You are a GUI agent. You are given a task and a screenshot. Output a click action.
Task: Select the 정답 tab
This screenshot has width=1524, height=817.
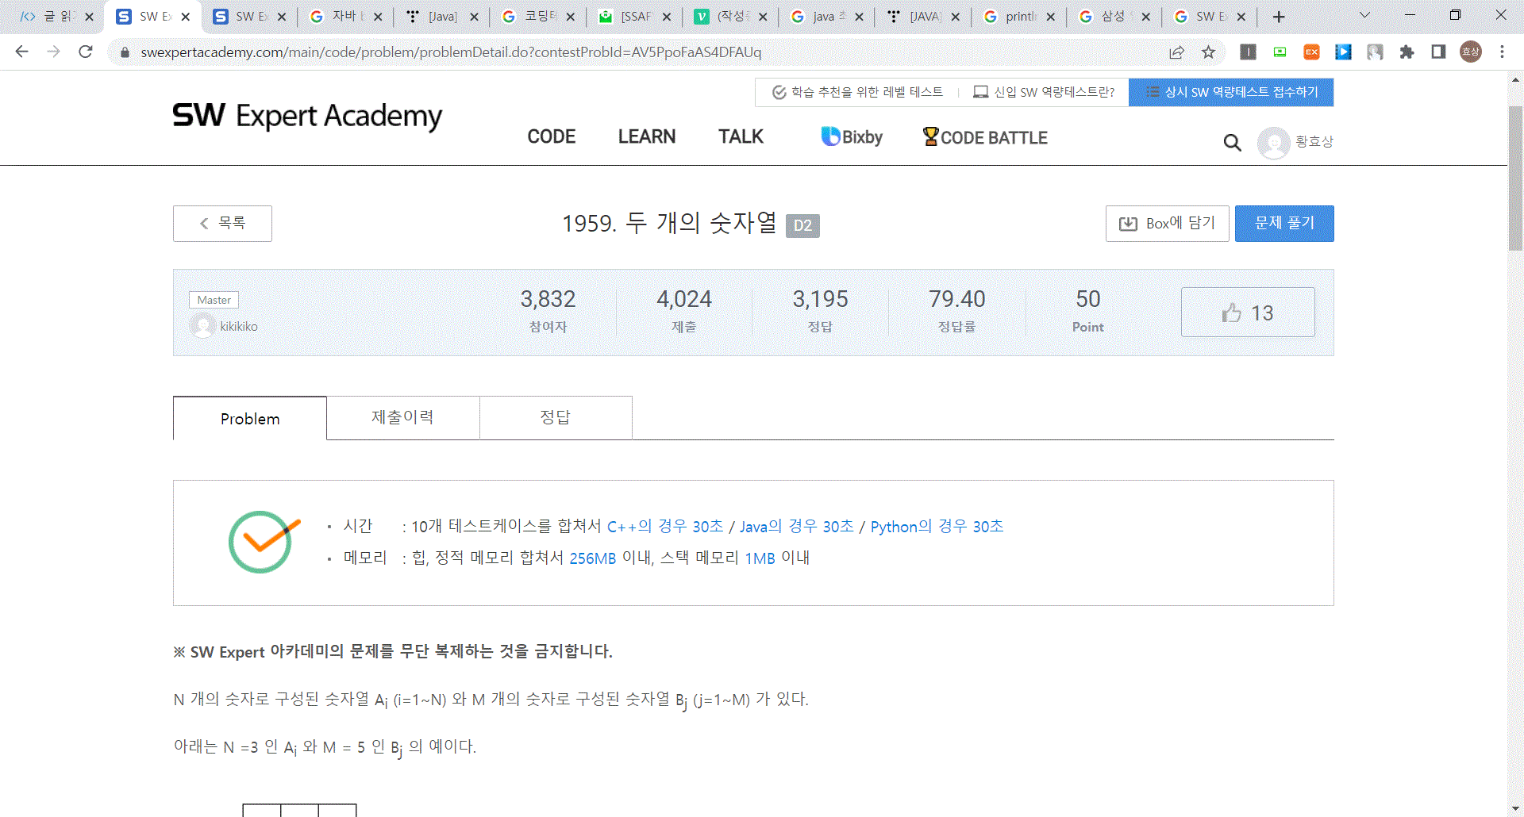point(556,417)
